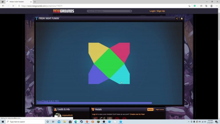Click the pop-out icon beside share
220x124 pixels.
click(x=182, y=19)
